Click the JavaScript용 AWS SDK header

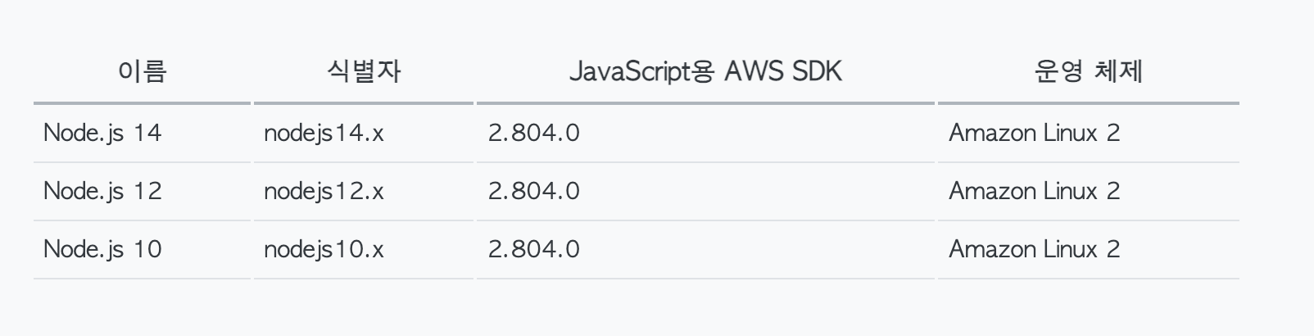[705, 72]
